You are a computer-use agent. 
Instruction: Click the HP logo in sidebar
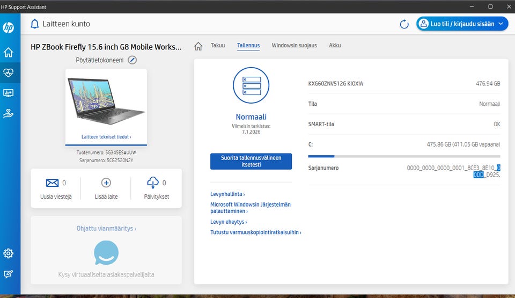click(9, 28)
